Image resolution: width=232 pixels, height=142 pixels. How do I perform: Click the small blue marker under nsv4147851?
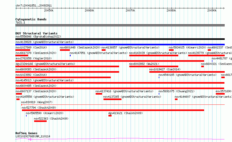pyautogui.click(x=70, y=55)
